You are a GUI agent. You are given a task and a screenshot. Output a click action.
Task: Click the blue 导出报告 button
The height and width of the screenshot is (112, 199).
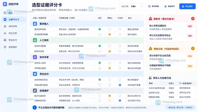click(x=187, y=6)
